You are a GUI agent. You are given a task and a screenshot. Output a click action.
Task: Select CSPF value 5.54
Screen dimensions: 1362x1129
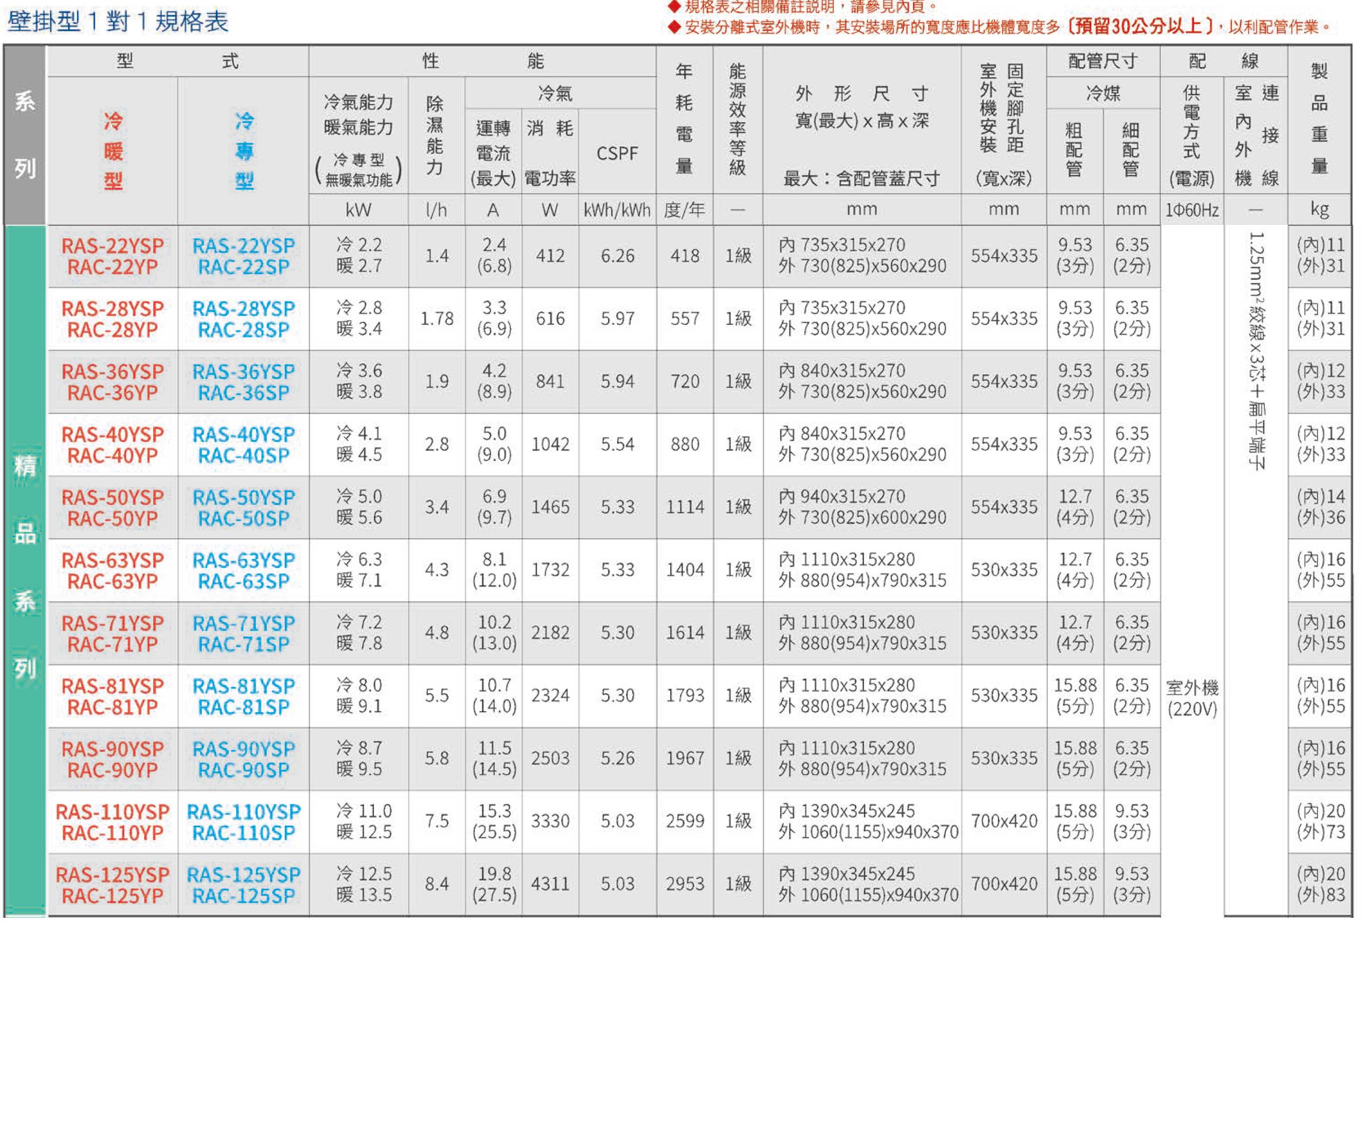pyautogui.click(x=618, y=445)
